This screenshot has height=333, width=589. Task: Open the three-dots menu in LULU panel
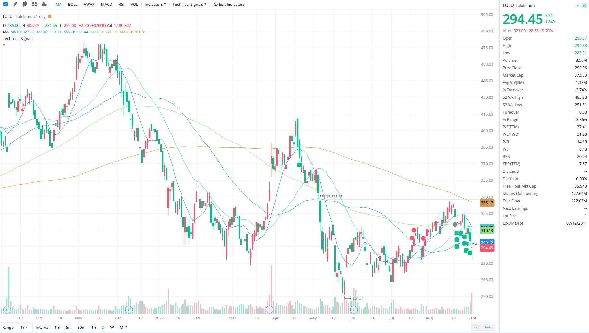tap(576, 5)
